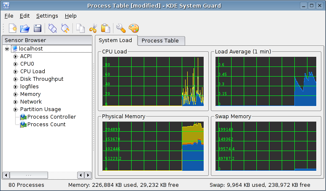Viewport: 326px width, 191px height.
Task: Open the Settings menu
Action: point(47,16)
